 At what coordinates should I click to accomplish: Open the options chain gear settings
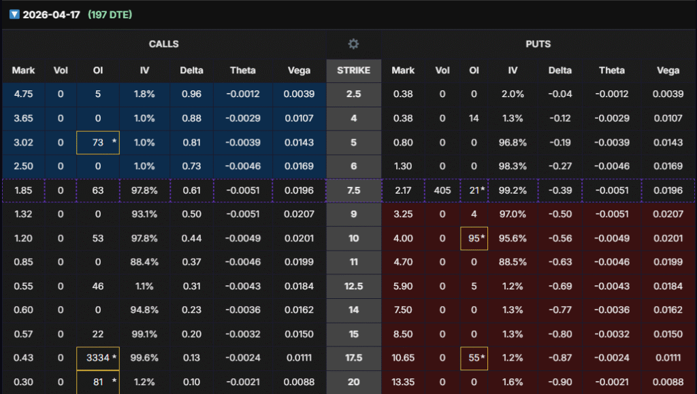[353, 44]
